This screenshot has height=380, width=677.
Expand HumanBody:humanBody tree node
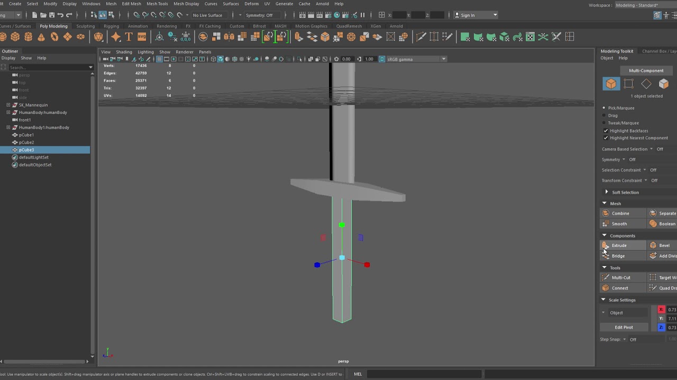(x=8, y=112)
